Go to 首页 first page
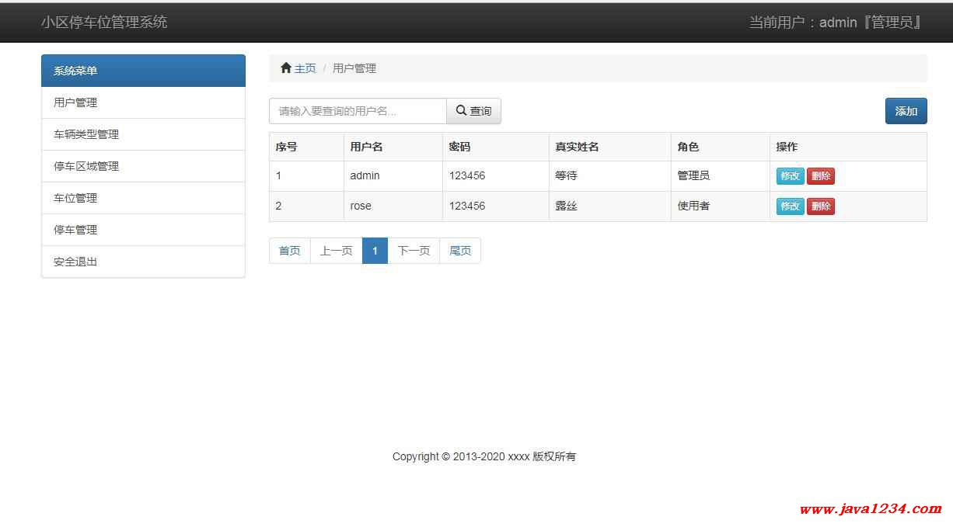The image size is (953, 527). coord(290,251)
